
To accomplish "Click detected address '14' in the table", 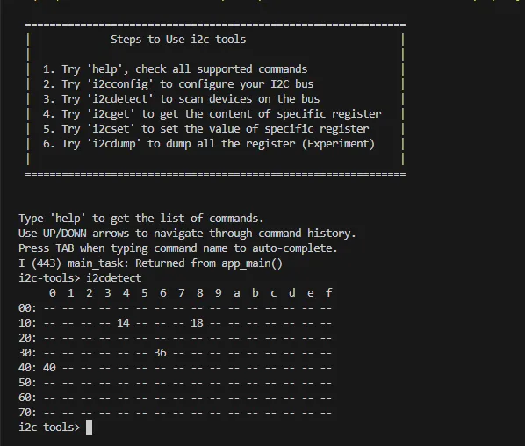I will 123,323.
